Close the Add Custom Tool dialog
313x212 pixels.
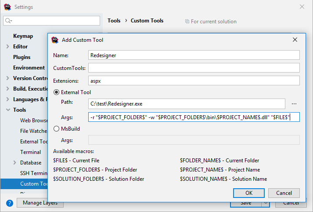pyautogui.click(x=295, y=40)
